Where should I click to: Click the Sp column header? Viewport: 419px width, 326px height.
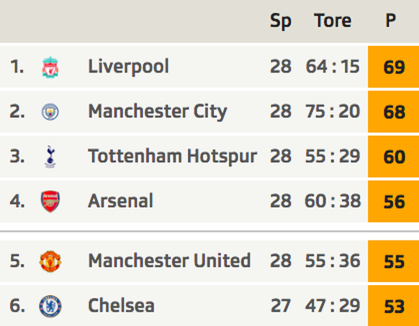point(281,21)
